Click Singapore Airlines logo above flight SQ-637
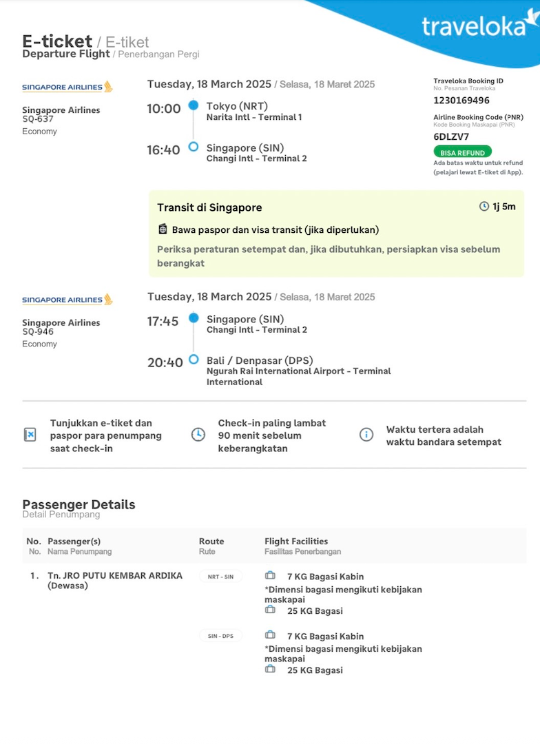Image resolution: width=540 pixels, height=744 pixels. point(67,87)
